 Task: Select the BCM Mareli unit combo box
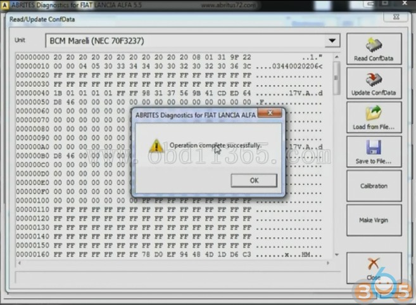[x=192, y=41]
